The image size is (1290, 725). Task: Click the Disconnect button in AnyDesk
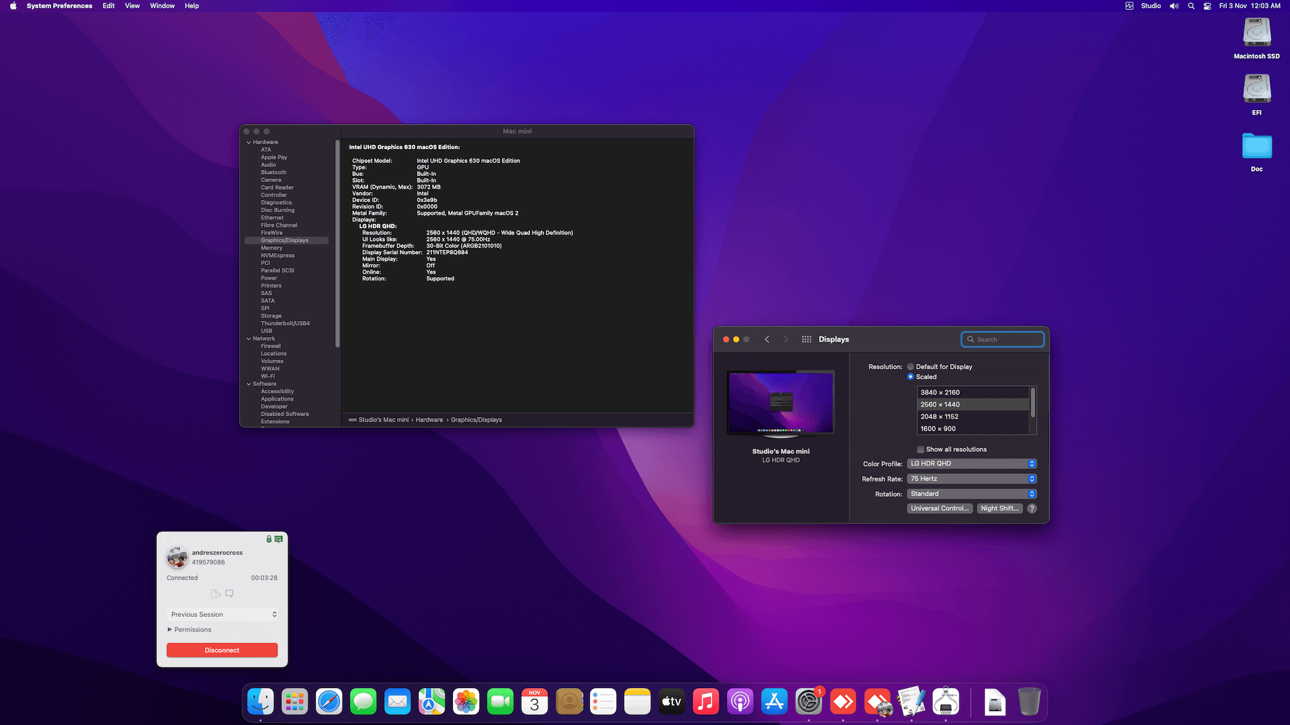tap(222, 650)
